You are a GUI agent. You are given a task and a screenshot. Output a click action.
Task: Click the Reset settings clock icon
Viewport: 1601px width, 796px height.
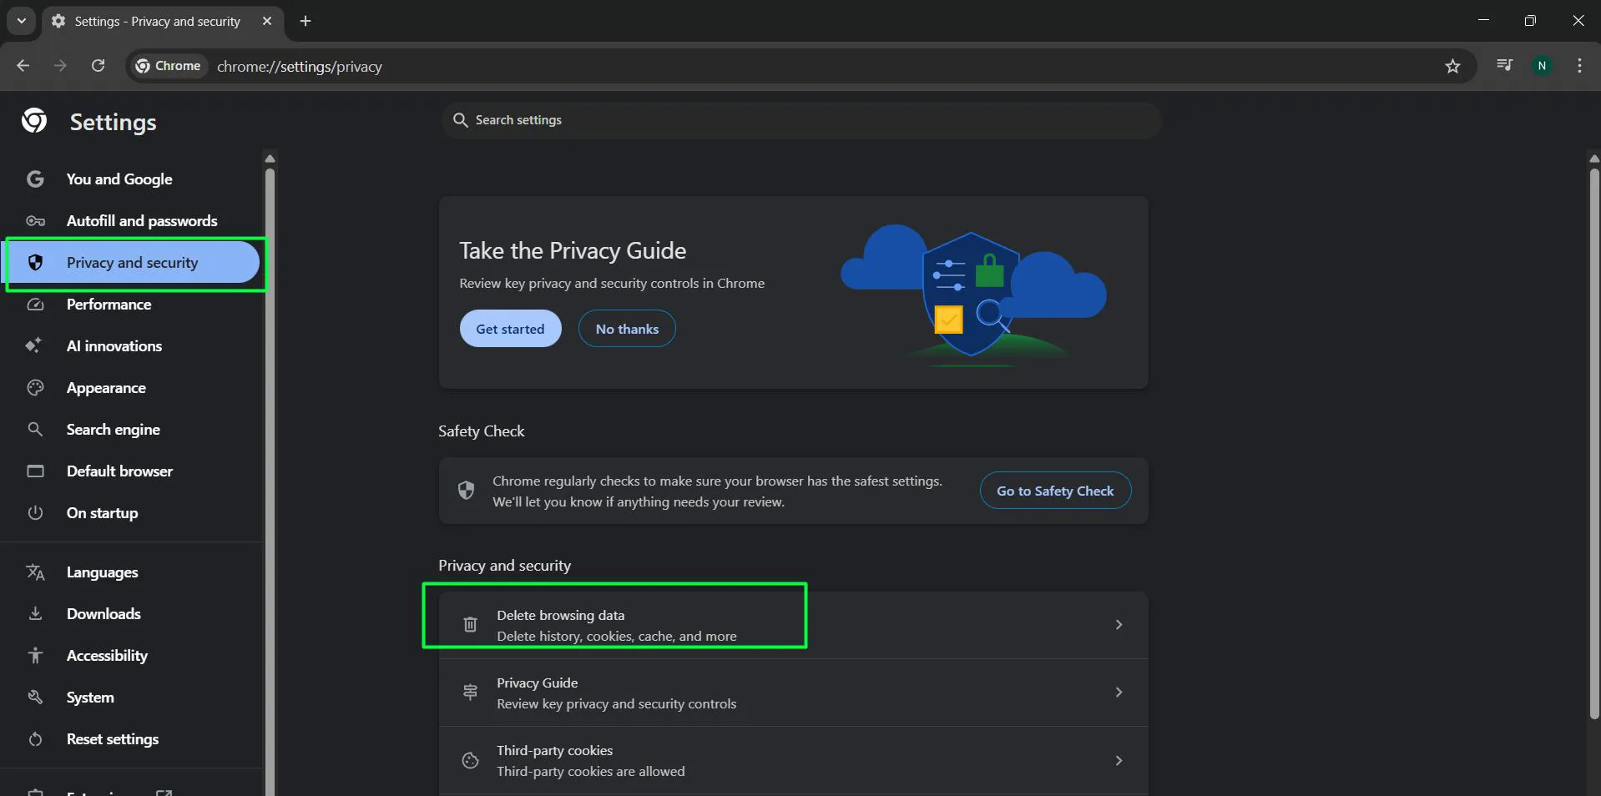tap(35, 739)
